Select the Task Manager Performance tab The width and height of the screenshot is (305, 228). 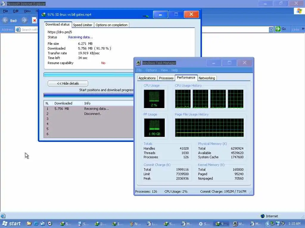186,77
